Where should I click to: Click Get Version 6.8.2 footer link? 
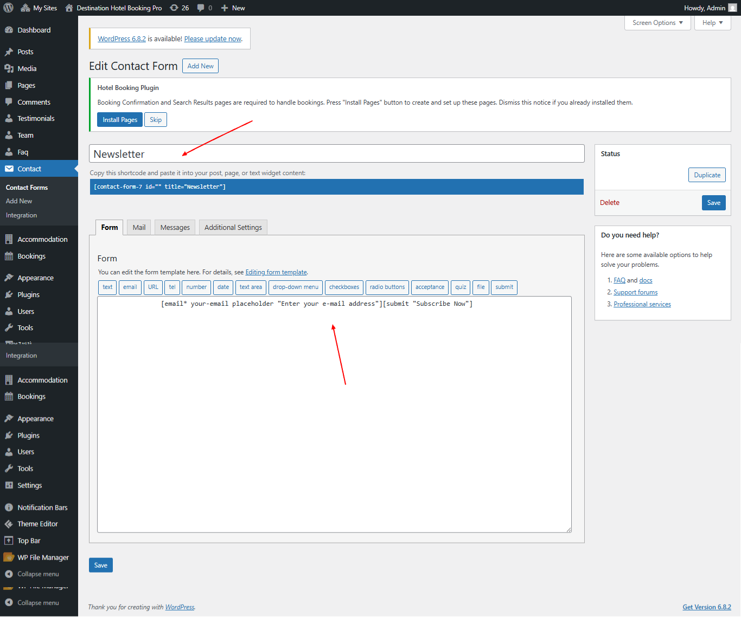[706, 607]
